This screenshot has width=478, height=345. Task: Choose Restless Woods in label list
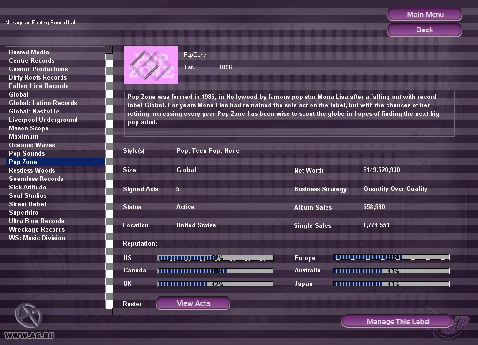click(32, 171)
